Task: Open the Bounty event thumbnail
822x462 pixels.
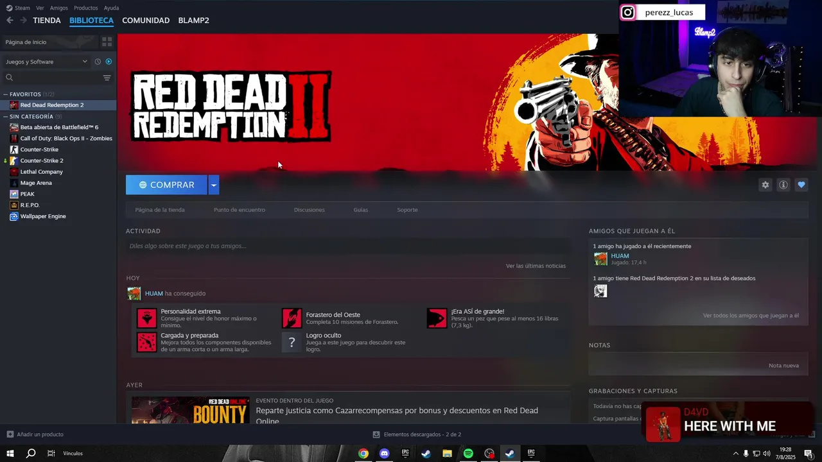Action: [190, 410]
